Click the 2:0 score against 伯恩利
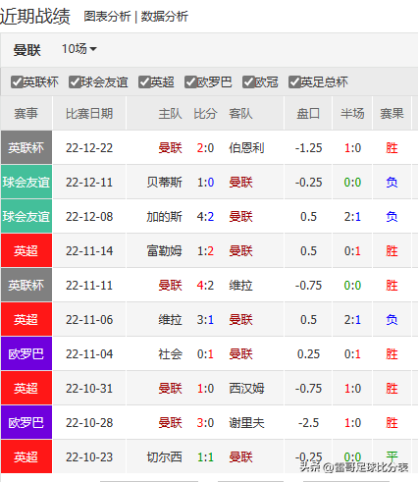 tap(205, 148)
